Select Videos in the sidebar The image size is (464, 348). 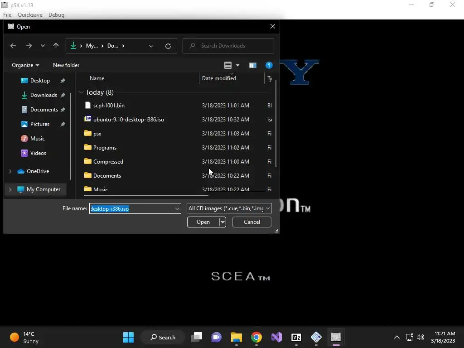[x=38, y=153]
